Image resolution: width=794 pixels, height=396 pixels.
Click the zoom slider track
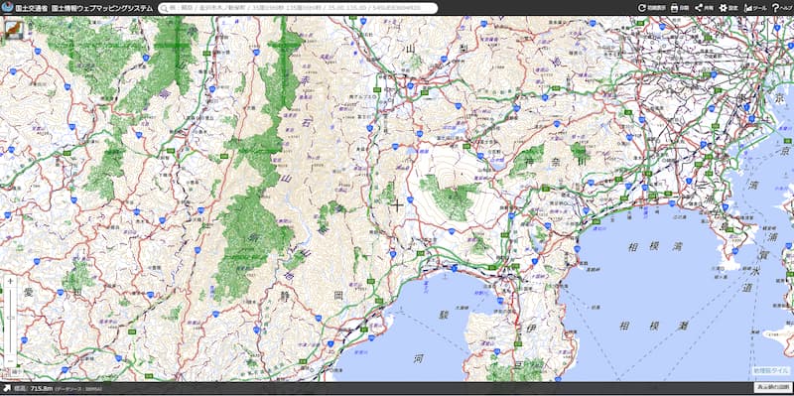[11, 321]
